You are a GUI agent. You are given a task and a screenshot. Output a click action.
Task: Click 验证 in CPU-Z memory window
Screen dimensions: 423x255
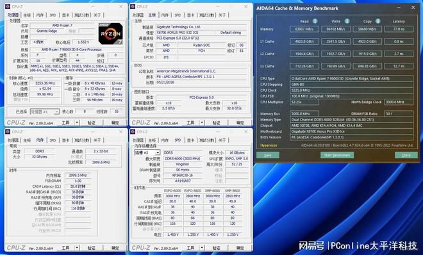coord(91,248)
